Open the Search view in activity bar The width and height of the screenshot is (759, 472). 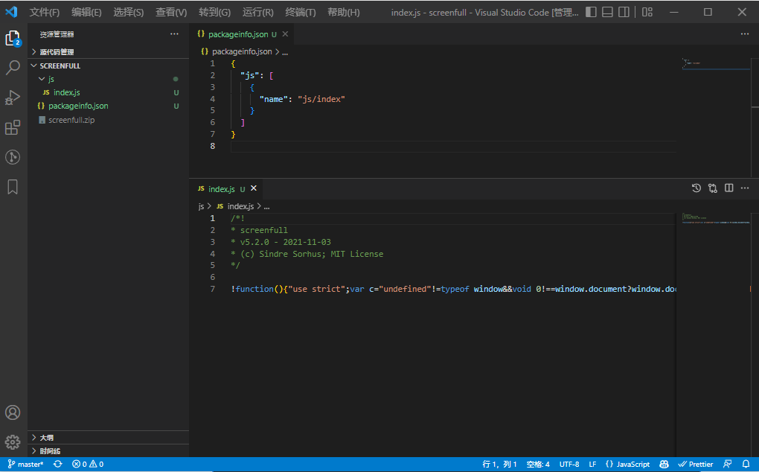[x=13, y=68]
